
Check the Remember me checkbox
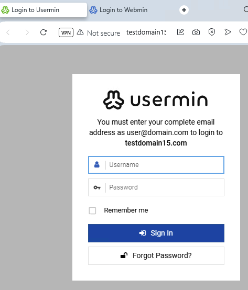92,210
